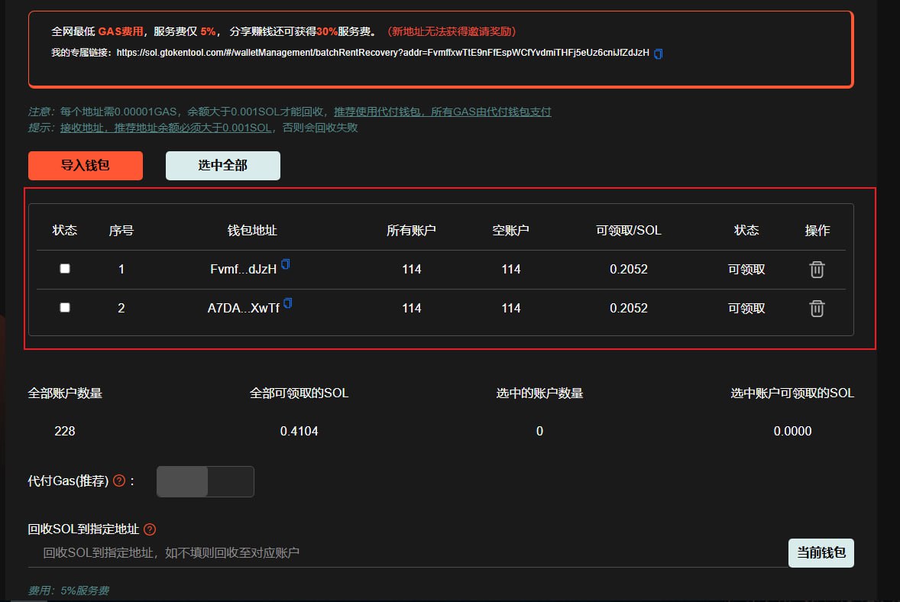The image size is (900, 602).
Task: Open help icon beside 代付Gas(推荐)
Action: coord(119,481)
